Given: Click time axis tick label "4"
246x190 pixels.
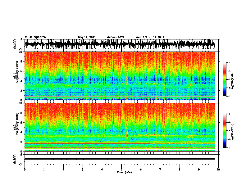Looking at the screenshot, I should pos(102,170).
